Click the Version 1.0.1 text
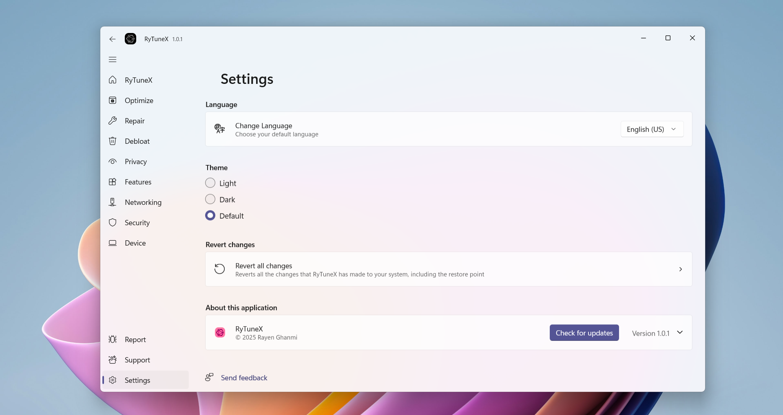Viewport: 783px width, 415px height. tap(650, 333)
